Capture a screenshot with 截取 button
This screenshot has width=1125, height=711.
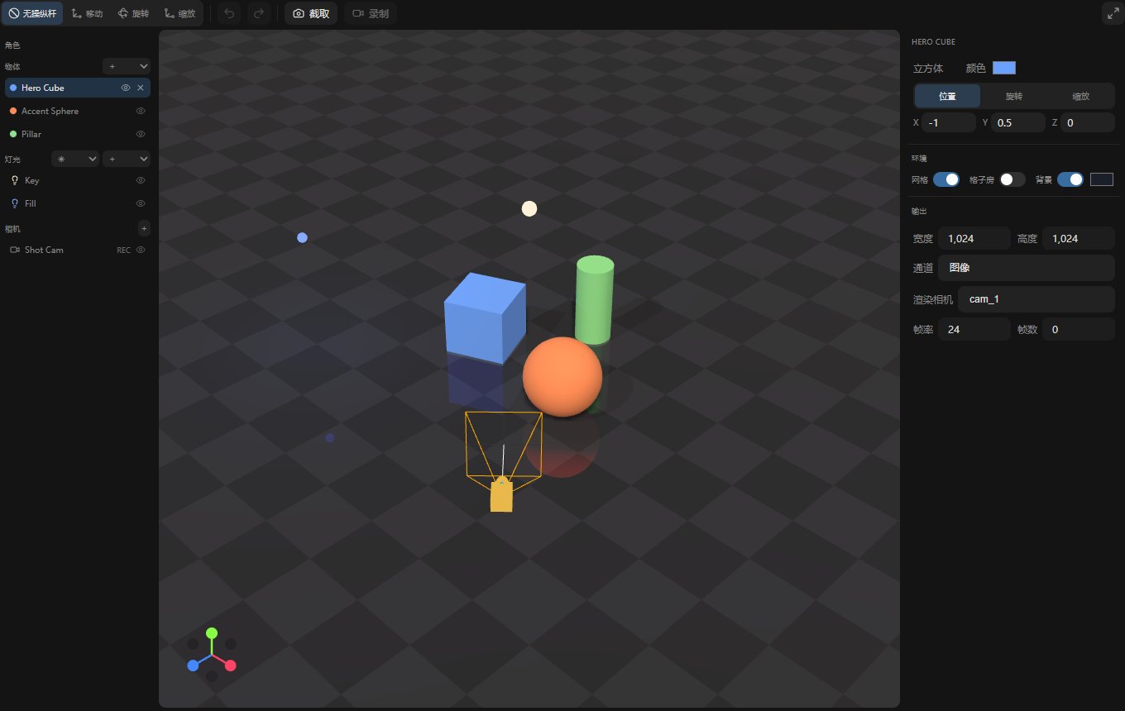[x=311, y=13]
